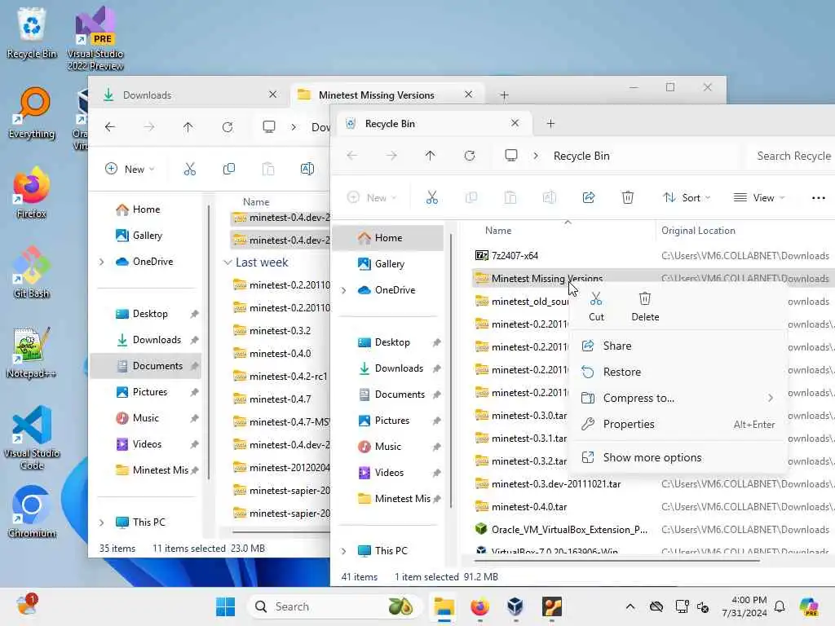
Task: Click Up arrow in Recycle Bin window
Action: coord(431,156)
